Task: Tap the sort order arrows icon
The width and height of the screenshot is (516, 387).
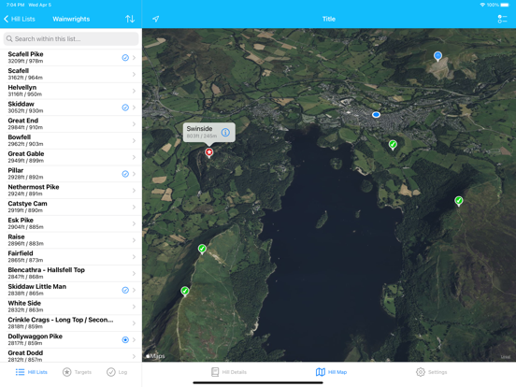Action: pos(130,19)
